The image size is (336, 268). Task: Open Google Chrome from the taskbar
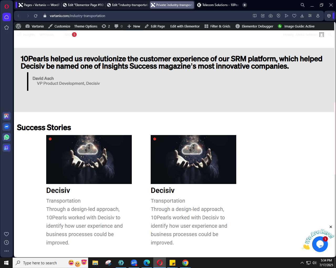(185, 263)
